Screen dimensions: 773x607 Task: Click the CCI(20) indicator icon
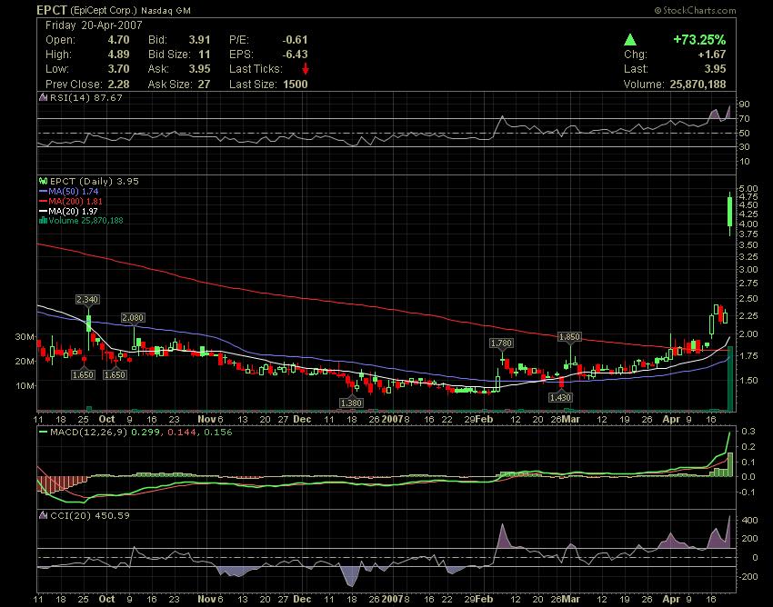click(44, 515)
